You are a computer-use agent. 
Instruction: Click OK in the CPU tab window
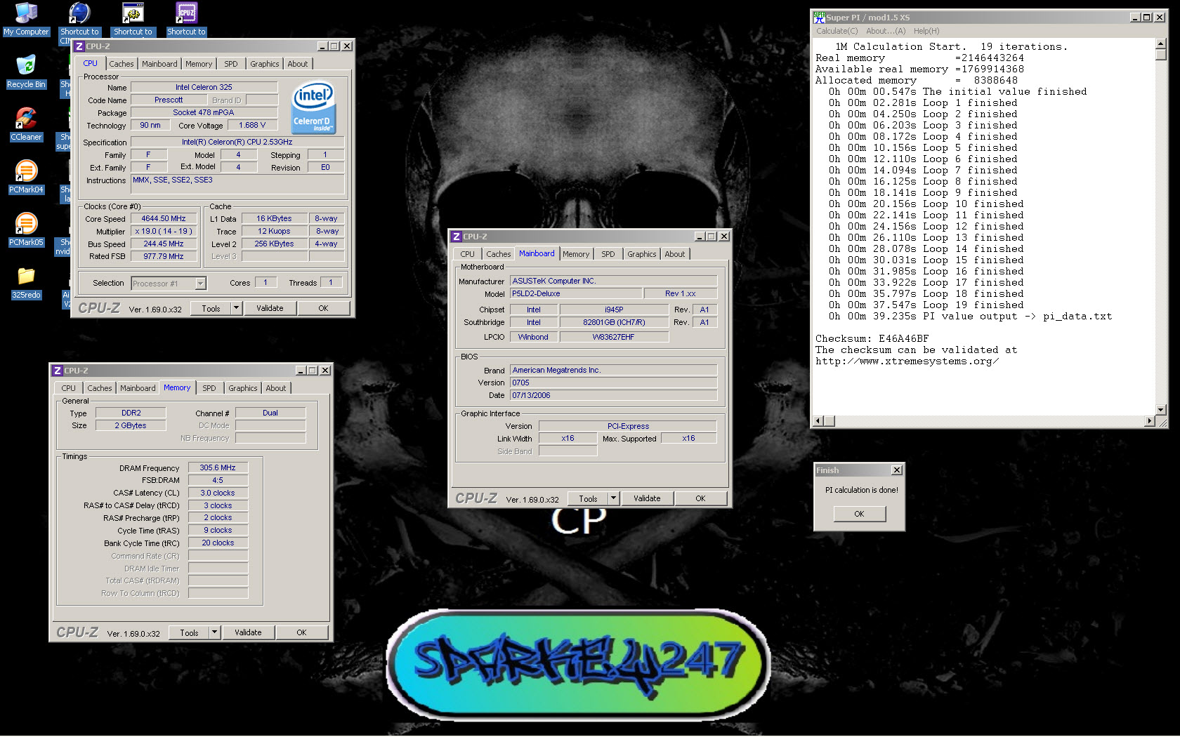click(323, 307)
